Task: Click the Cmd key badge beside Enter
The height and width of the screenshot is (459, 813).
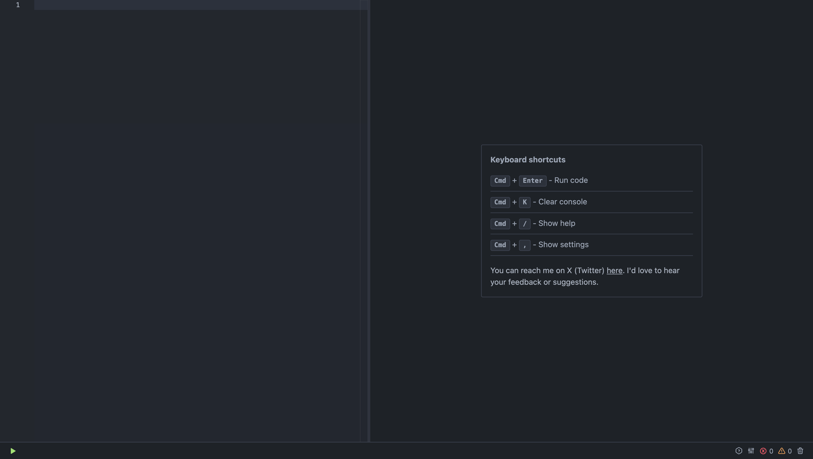Action: tap(500, 181)
